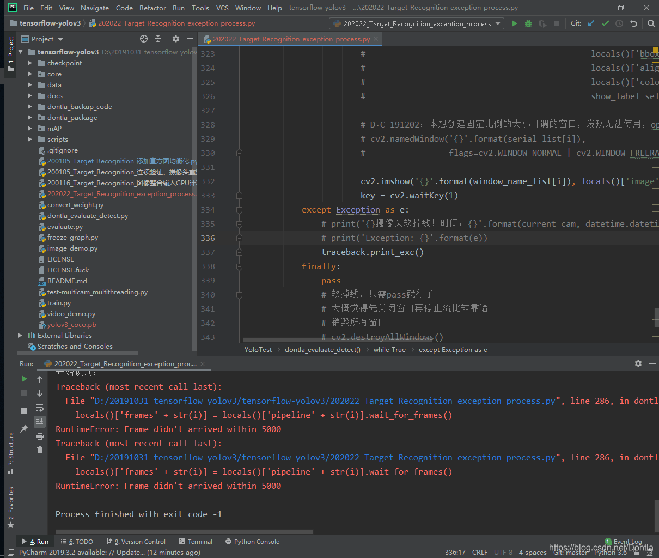659x558 pixels.
Task: Click YoloTest breadcrumb
Action: (x=258, y=350)
